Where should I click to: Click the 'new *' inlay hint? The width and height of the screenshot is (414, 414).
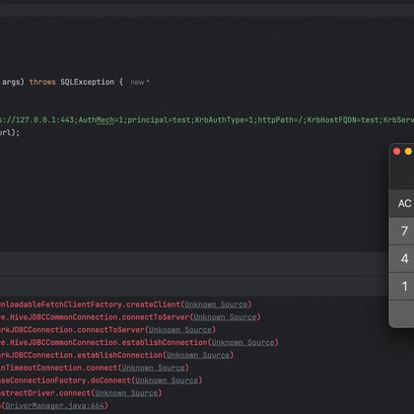click(140, 82)
